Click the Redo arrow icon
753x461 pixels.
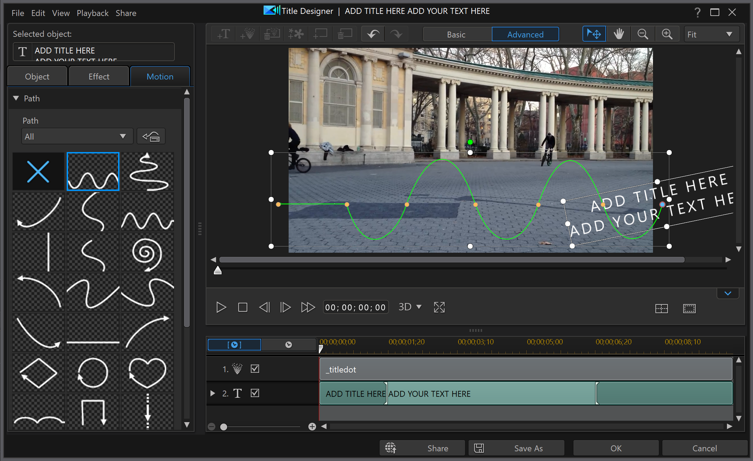pyautogui.click(x=396, y=34)
